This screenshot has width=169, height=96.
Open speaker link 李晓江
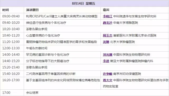click(107, 16)
